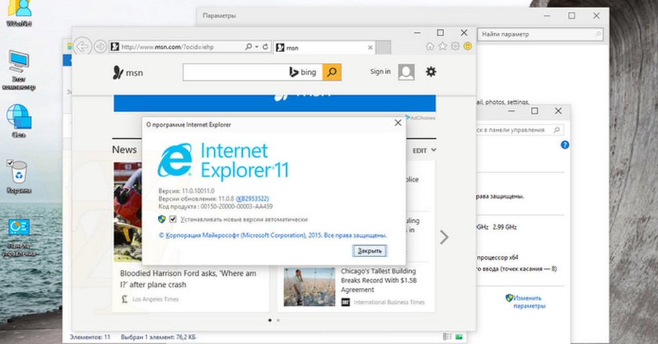The height and width of the screenshot is (344, 658).
Task: Open the KB2953522 link
Action: (252, 198)
